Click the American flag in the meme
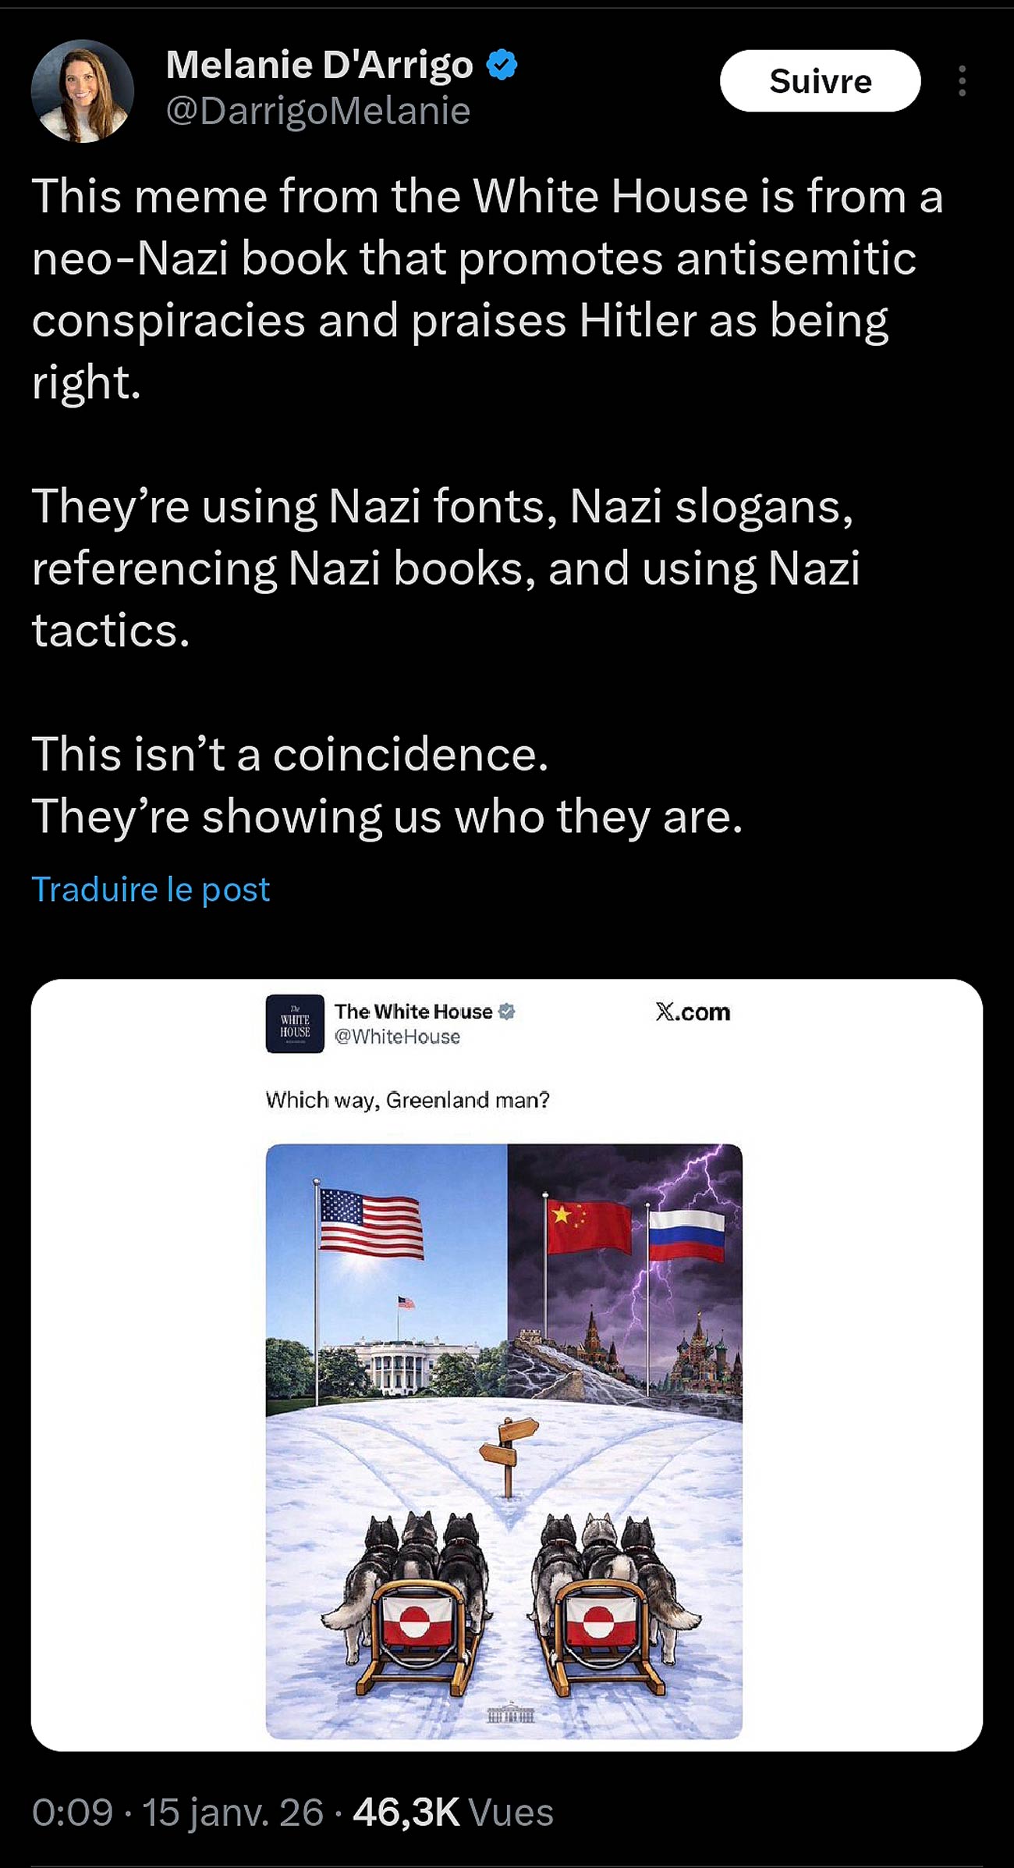The image size is (1014, 1868). coord(371,1223)
